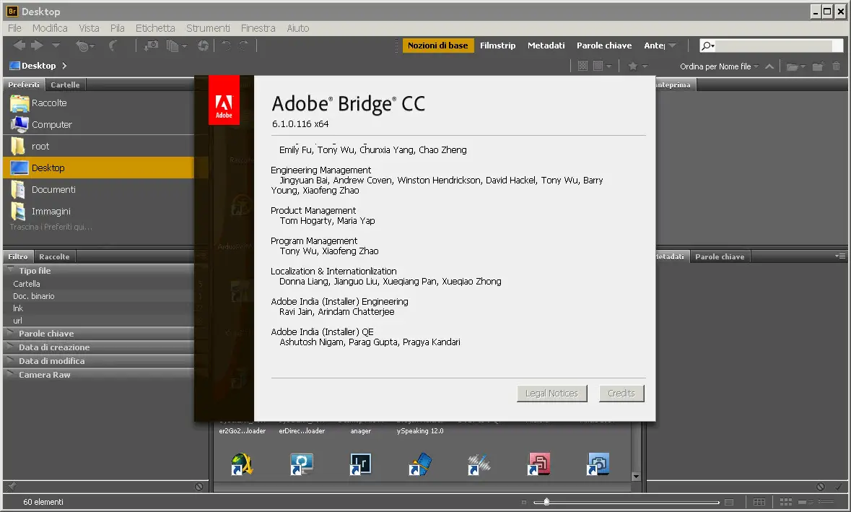Rotate 90° clockwise icon
851x512 pixels.
244,46
